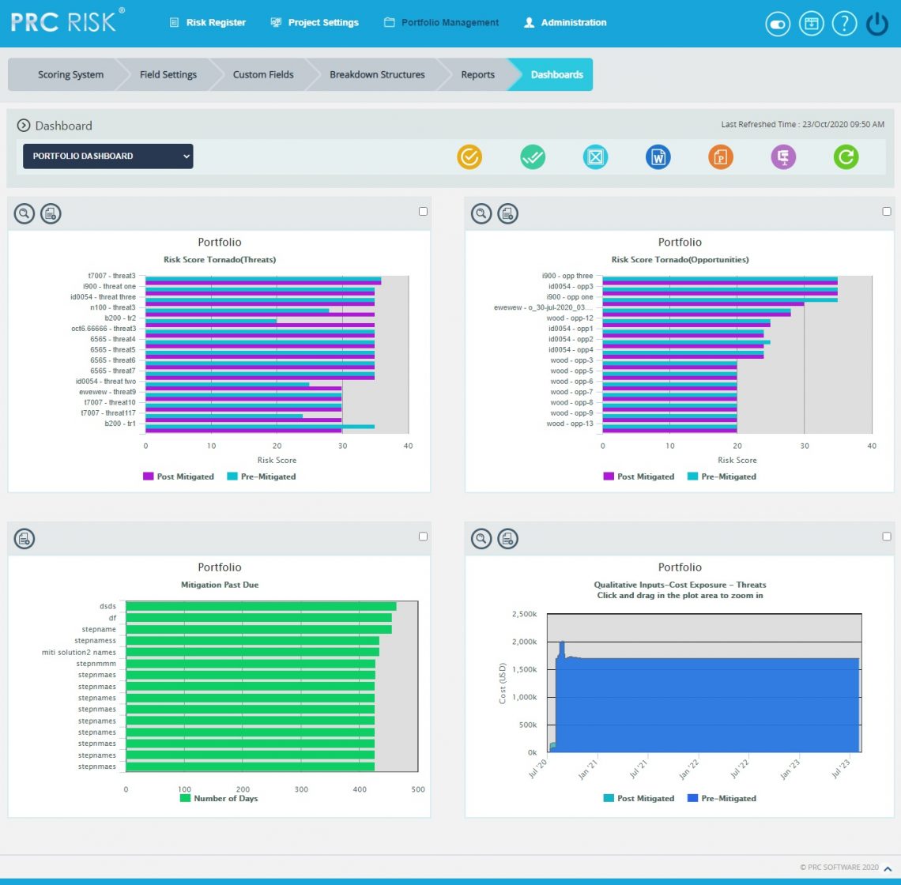Export the dashboard to Word format
The width and height of the screenshot is (901, 885).
658,156
